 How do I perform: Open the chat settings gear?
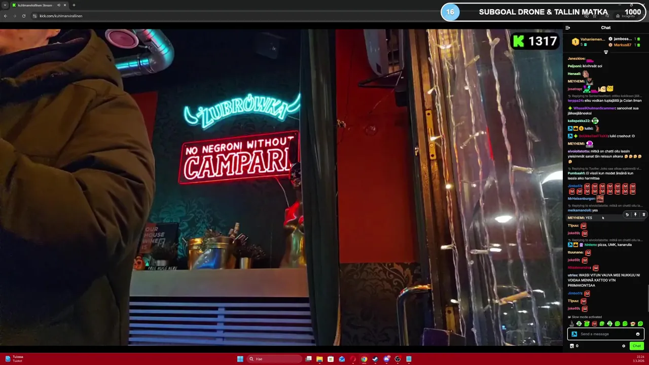pyautogui.click(x=624, y=346)
